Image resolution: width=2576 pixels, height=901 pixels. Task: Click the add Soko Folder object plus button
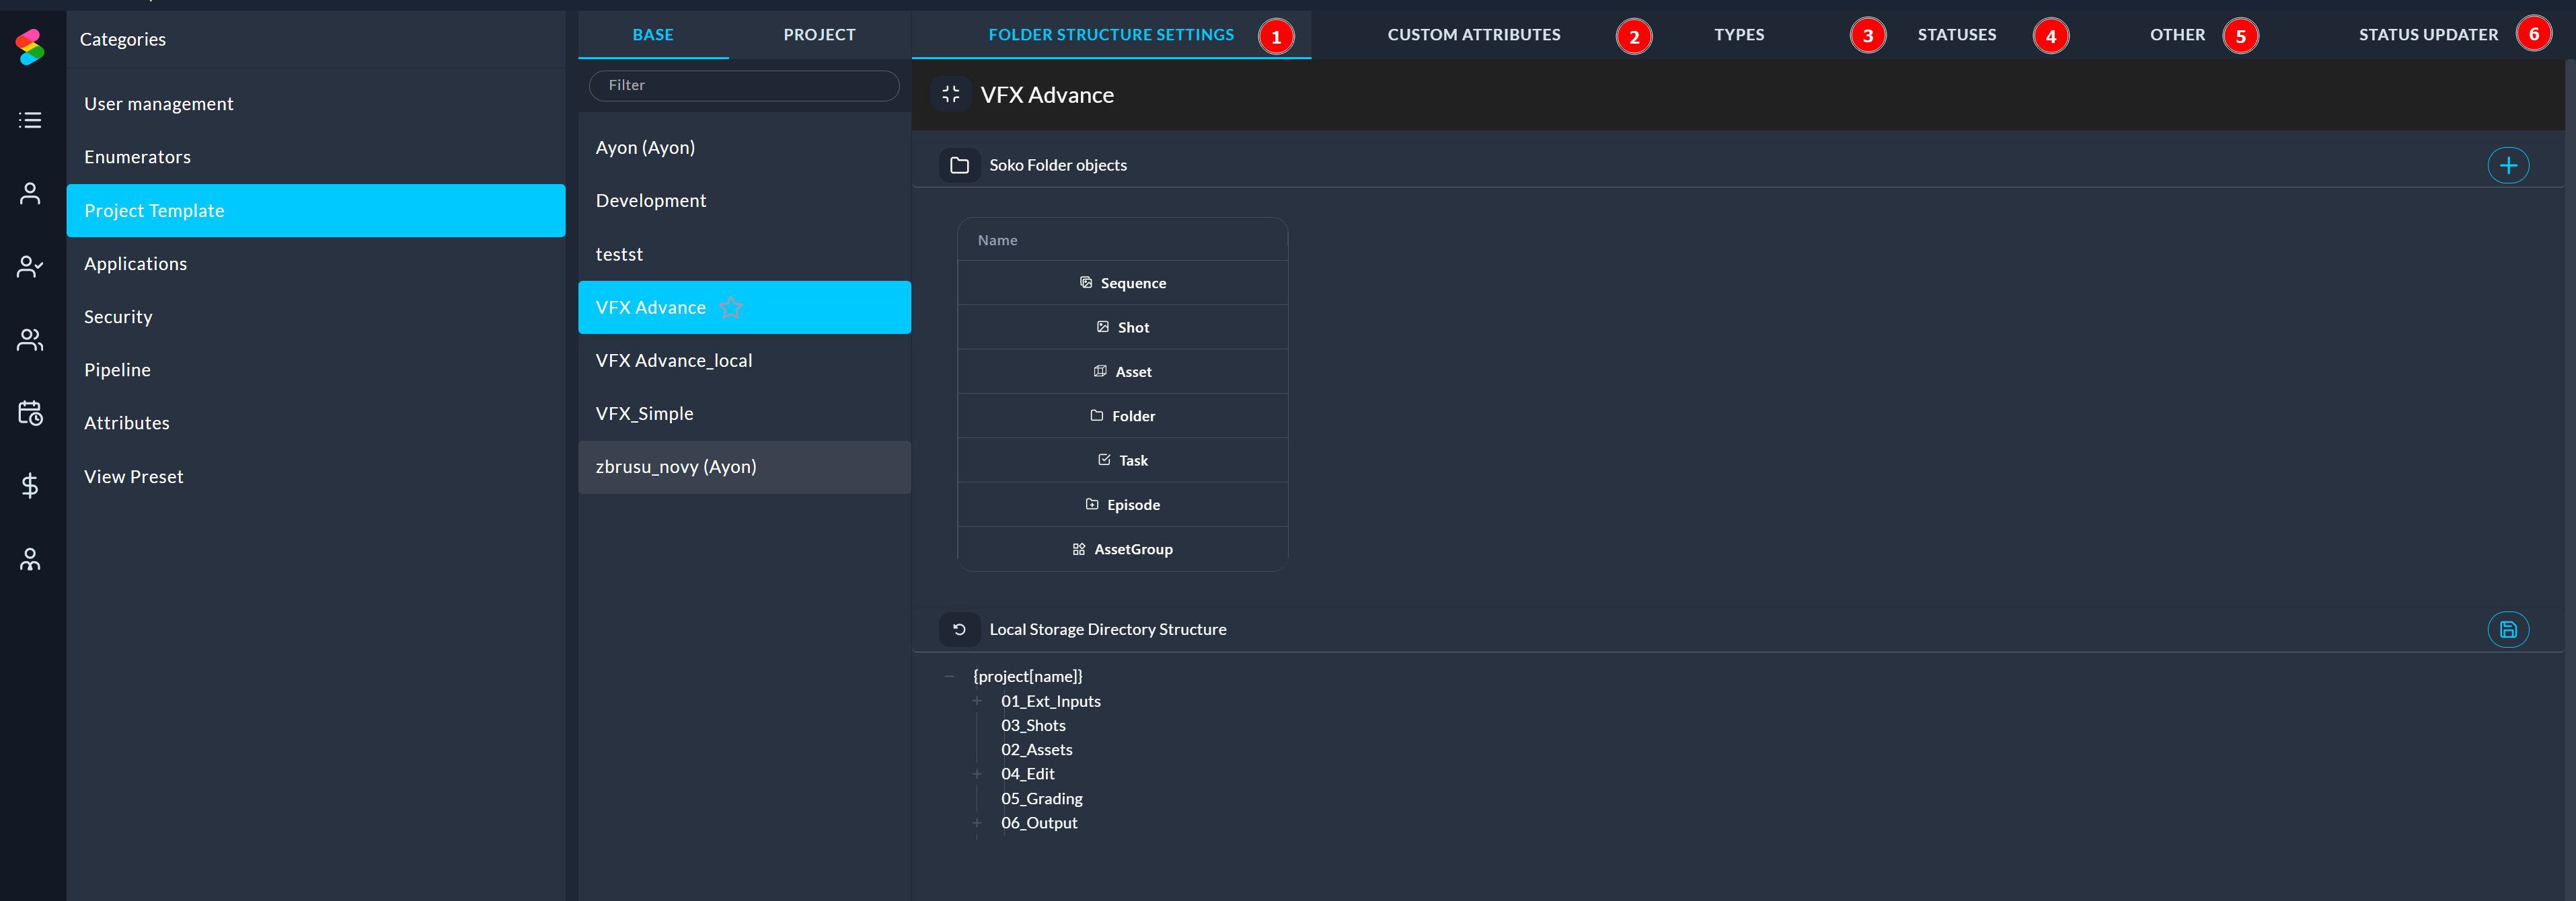coord(2507,165)
